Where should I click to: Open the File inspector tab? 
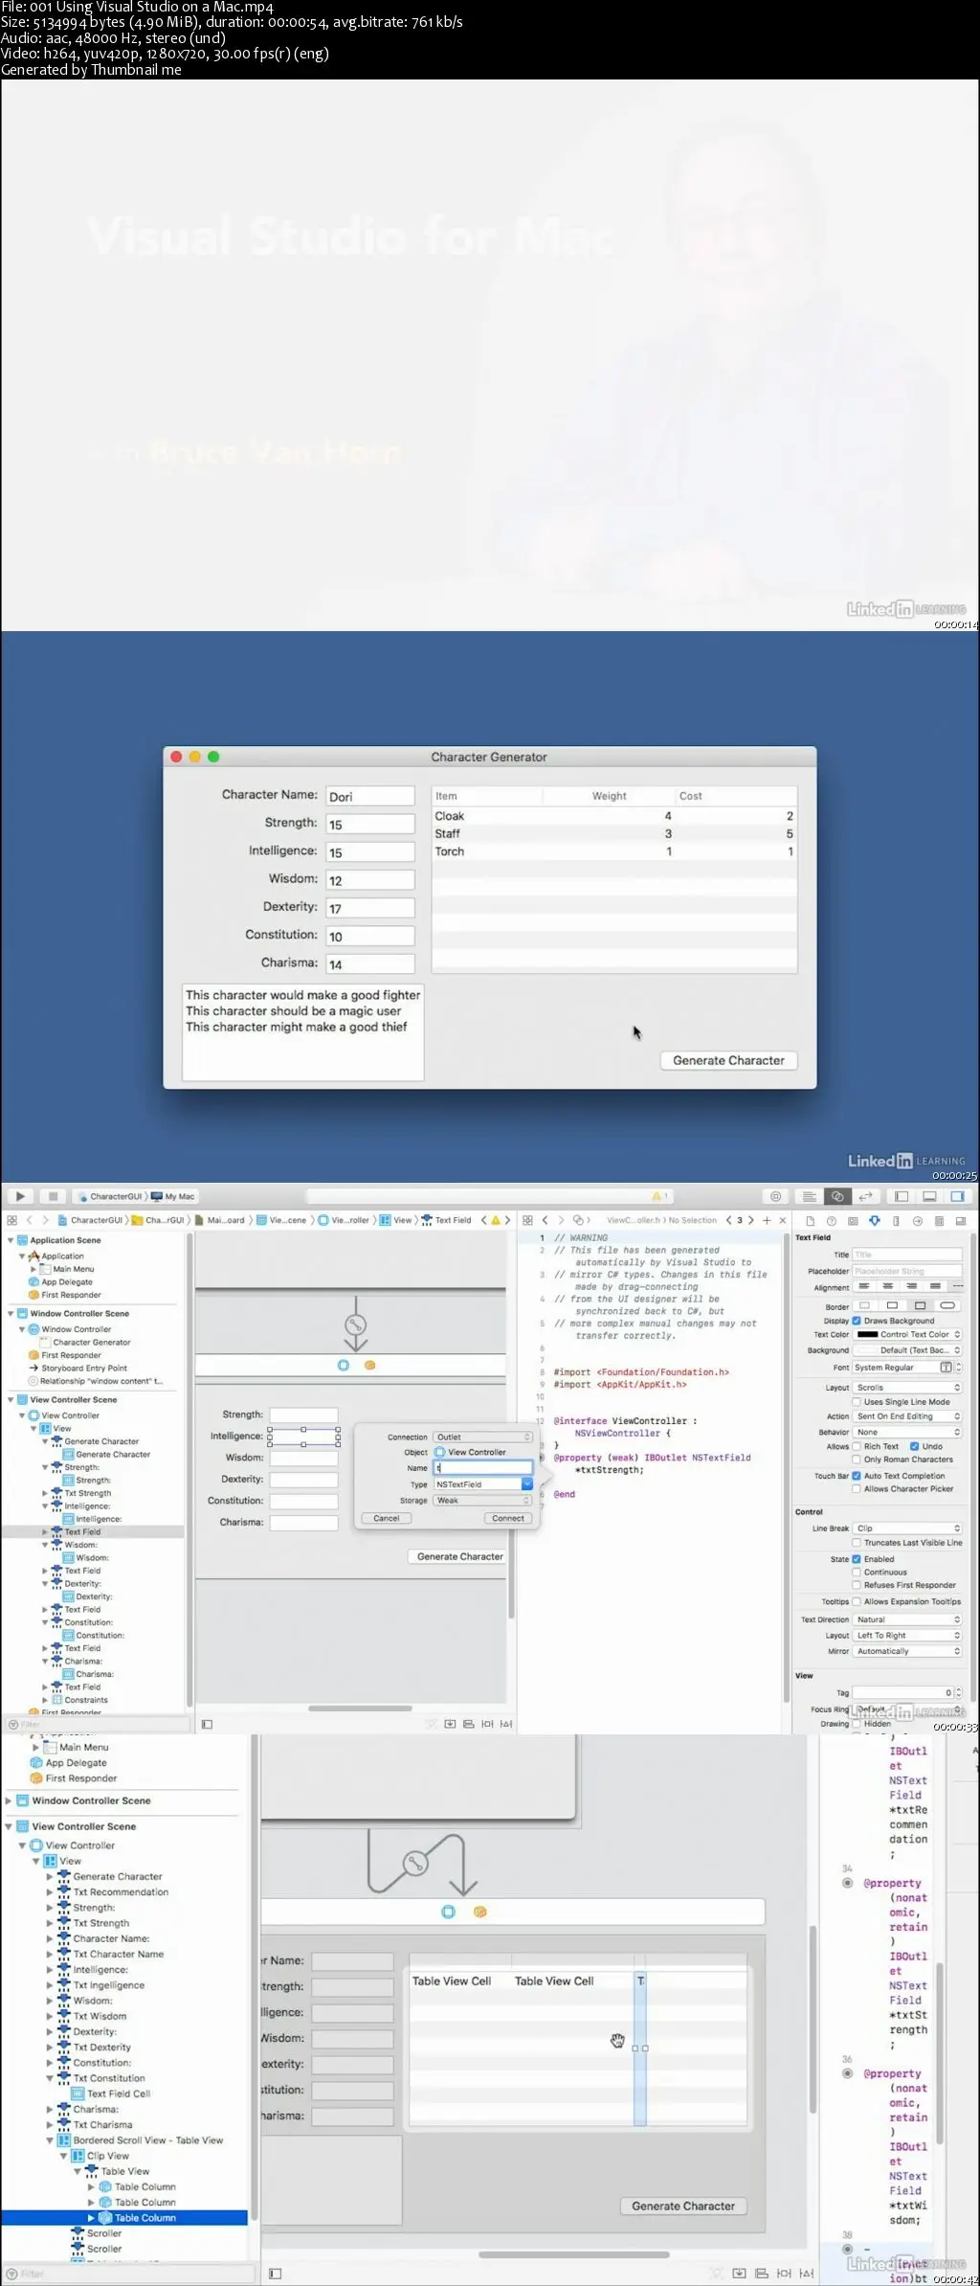click(810, 1221)
